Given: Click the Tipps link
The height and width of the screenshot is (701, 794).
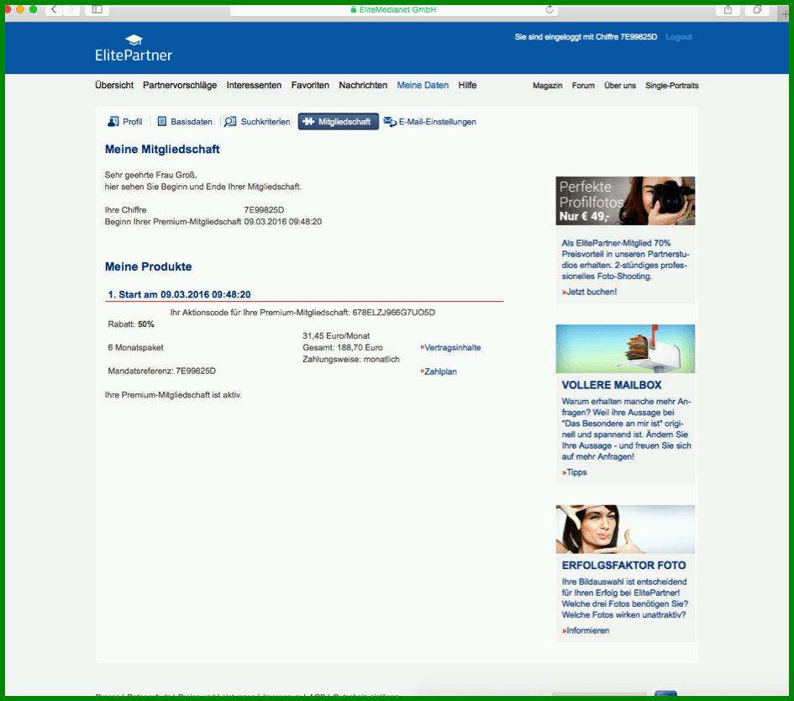Looking at the screenshot, I should [574, 472].
